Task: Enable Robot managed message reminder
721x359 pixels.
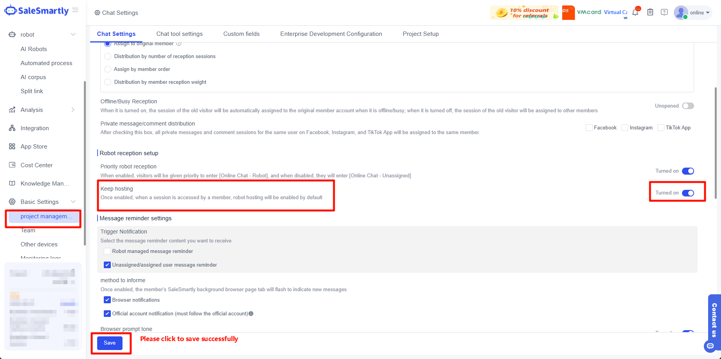Action: [107, 251]
